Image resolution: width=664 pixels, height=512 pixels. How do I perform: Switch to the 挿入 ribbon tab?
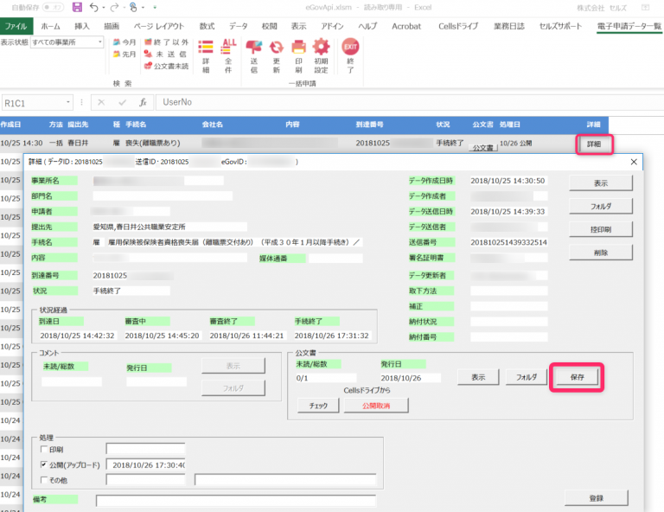(x=82, y=26)
